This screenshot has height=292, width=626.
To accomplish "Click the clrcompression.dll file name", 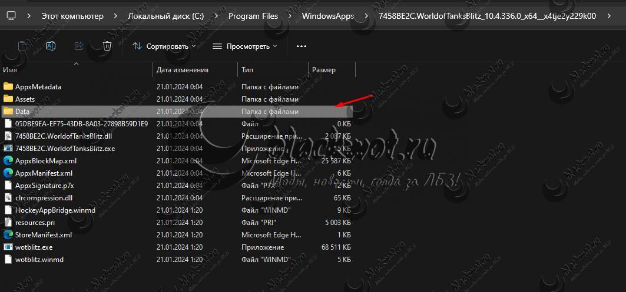I will pos(44,197).
